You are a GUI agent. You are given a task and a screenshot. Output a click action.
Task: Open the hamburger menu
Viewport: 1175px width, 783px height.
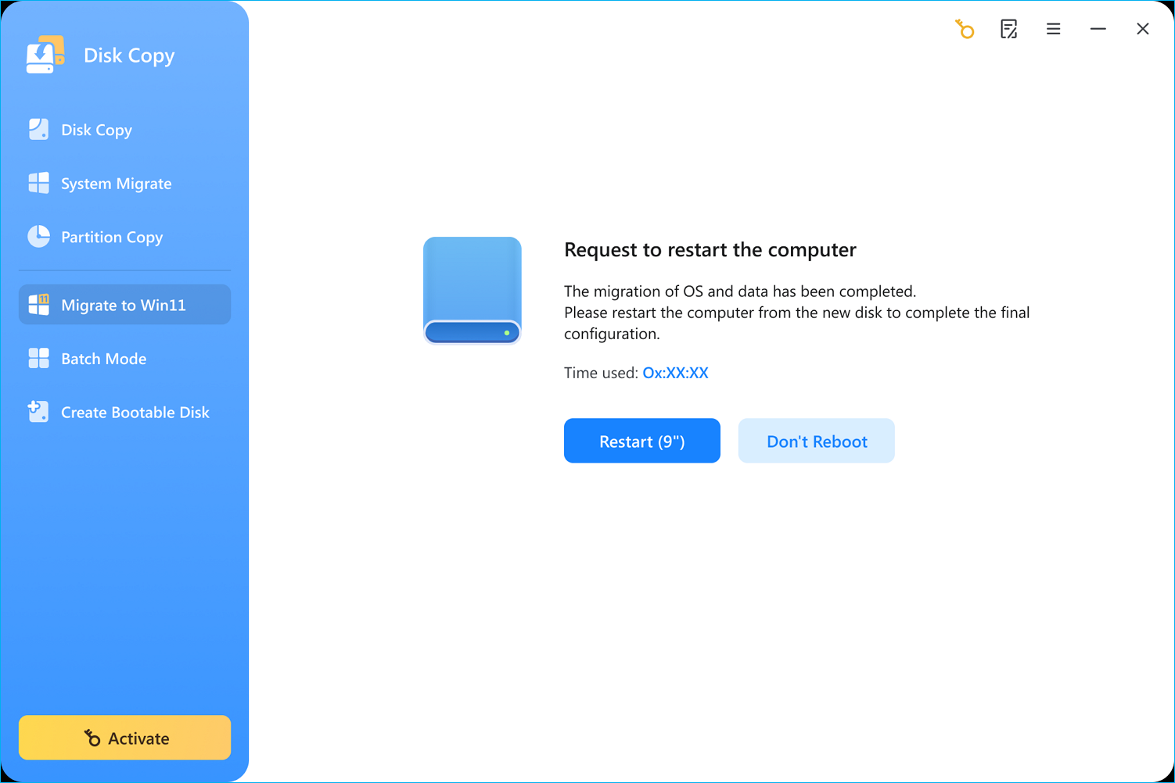[x=1054, y=29]
